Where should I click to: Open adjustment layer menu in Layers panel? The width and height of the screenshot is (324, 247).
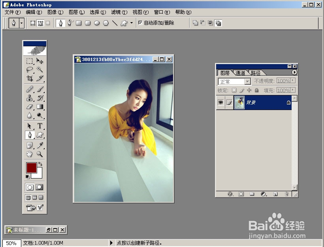click(264, 194)
